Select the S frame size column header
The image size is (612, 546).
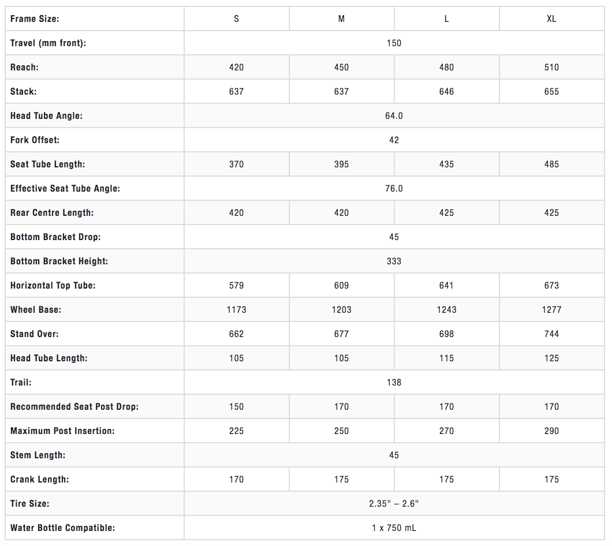point(236,19)
